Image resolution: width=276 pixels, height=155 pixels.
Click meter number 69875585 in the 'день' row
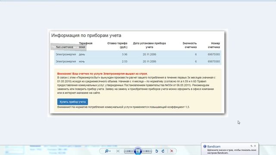click(x=214, y=55)
